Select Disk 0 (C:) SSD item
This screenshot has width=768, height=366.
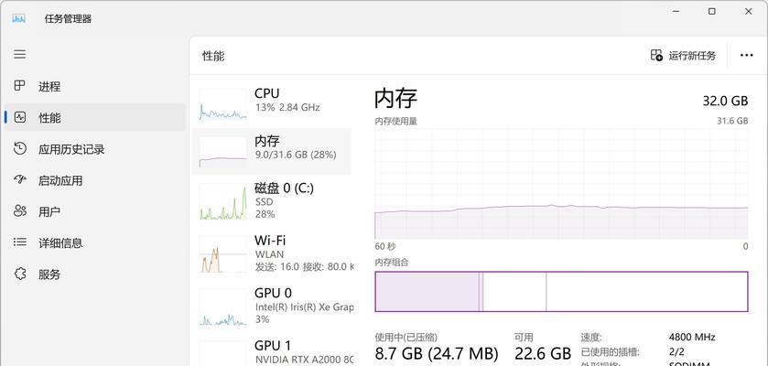[271, 200]
